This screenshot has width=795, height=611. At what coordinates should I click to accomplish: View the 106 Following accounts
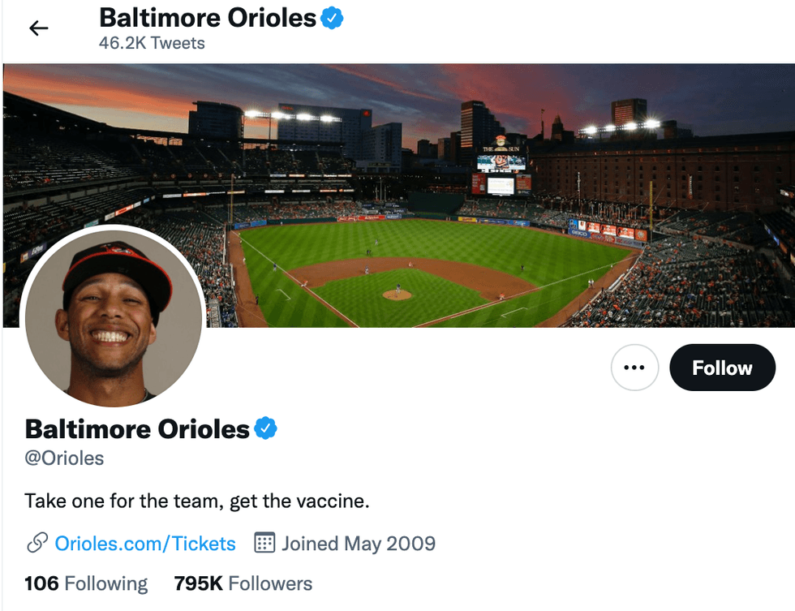pyautogui.click(x=86, y=583)
